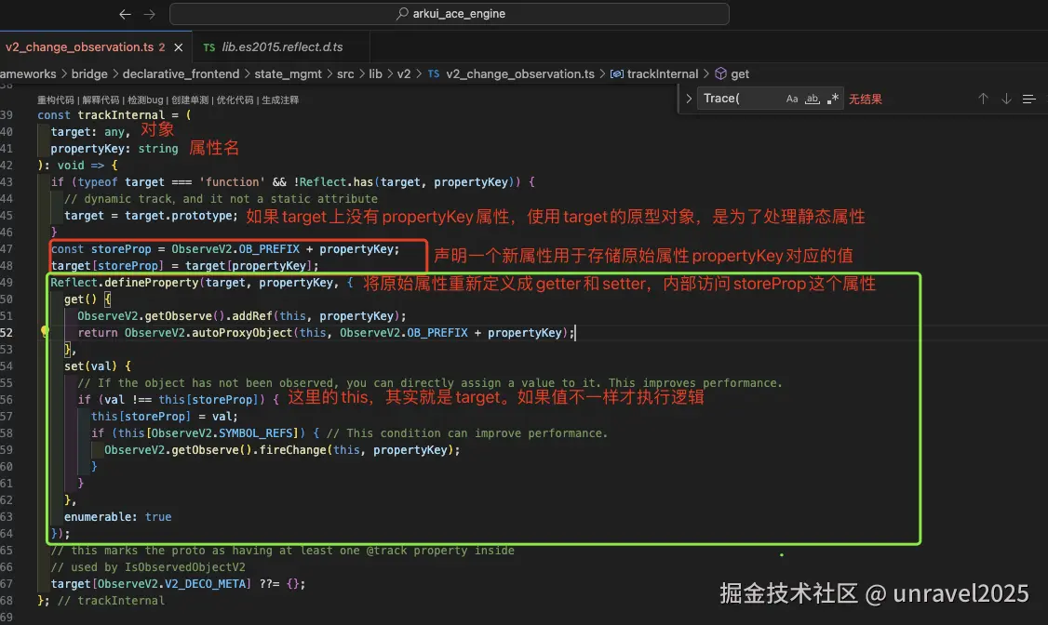Image resolution: width=1048 pixels, height=625 pixels.
Task: Click the set(val) method on line 54
Action: point(90,366)
